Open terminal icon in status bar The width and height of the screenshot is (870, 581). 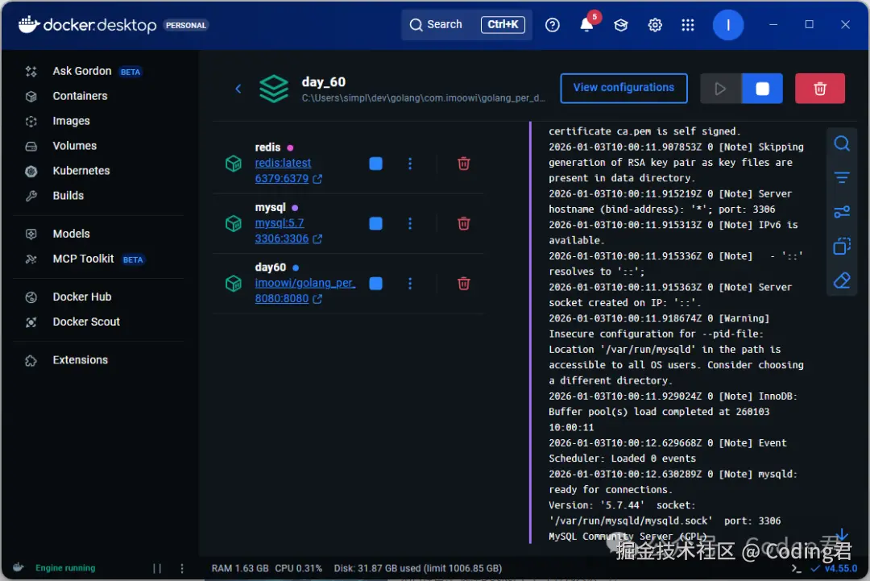[796, 568]
